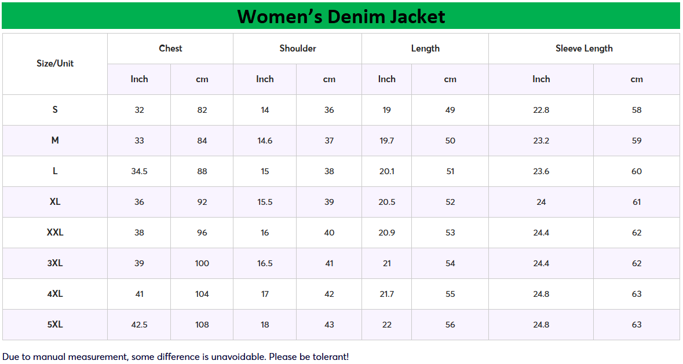Click the Length column header

pos(425,49)
